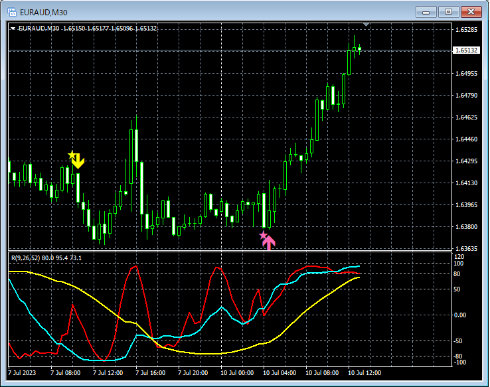Expand the chart symbol dropdown triangle
The width and height of the screenshot is (490, 387).
(x=13, y=29)
